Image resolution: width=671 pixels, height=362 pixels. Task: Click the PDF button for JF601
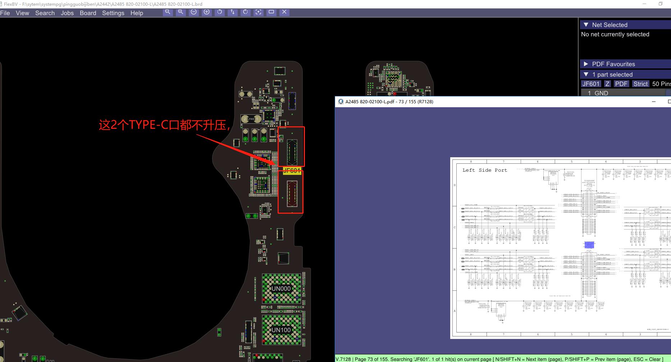(x=621, y=84)
